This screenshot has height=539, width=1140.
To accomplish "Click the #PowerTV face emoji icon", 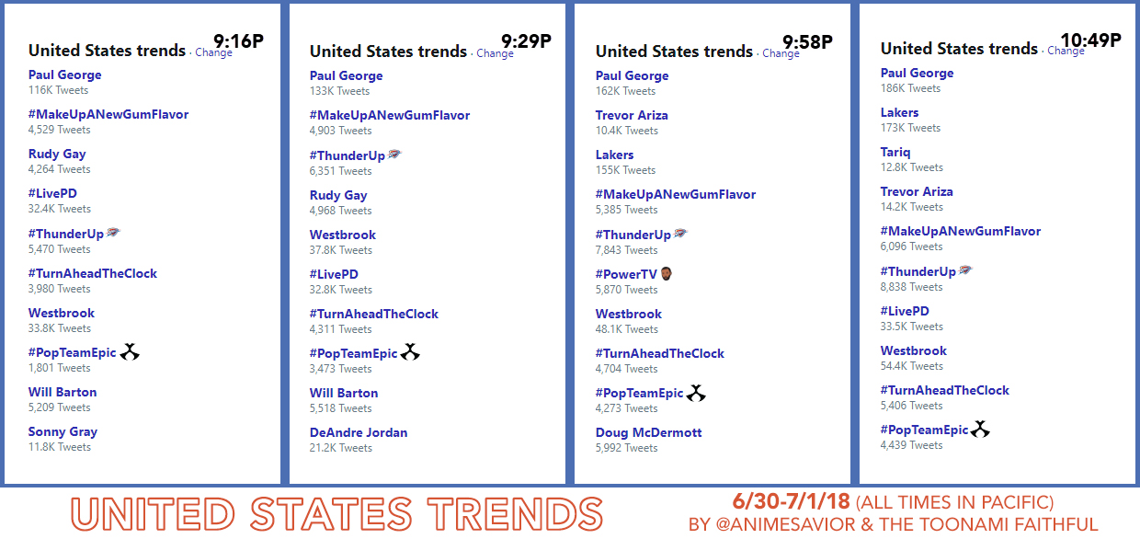I will coord(667,273).
